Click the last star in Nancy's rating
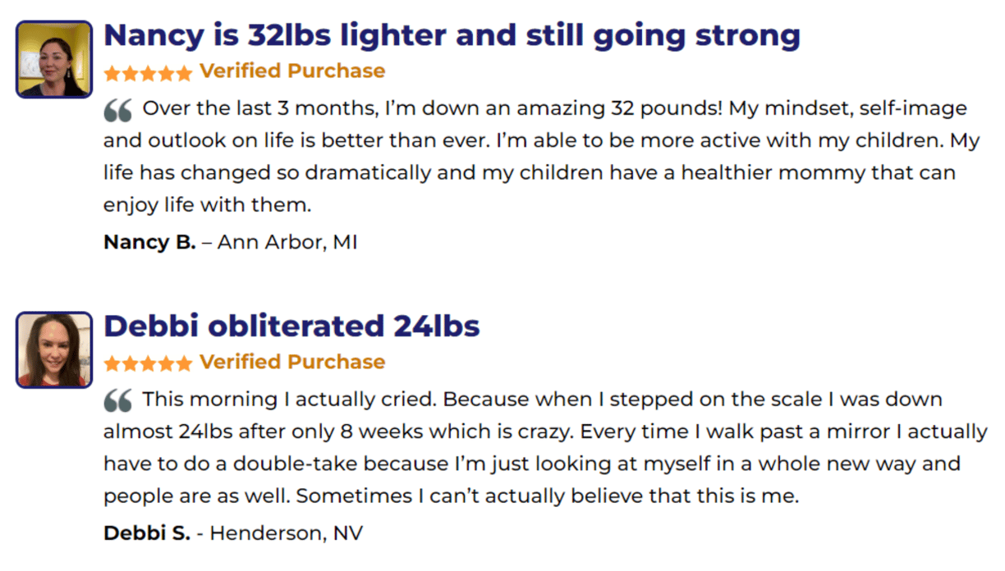1005x571 pixels. (x=185, y=73)
